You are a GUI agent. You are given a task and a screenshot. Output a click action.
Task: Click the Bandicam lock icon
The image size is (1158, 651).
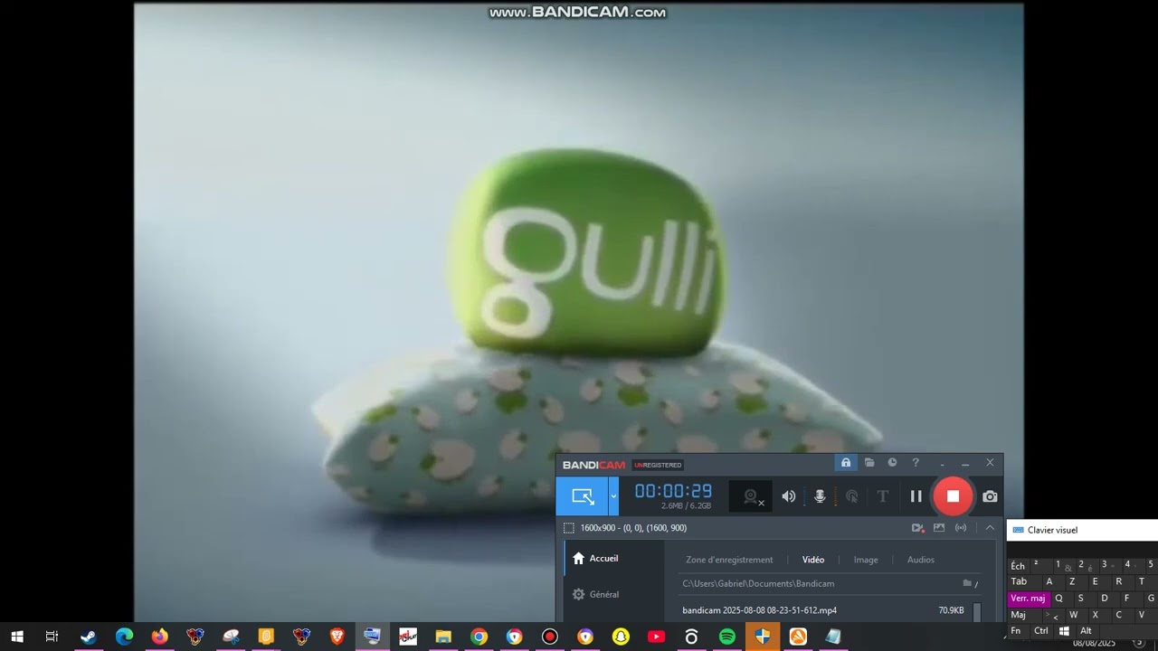846,463
